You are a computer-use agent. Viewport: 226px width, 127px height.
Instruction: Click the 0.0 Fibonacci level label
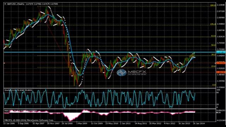click(x=214, y=85)
